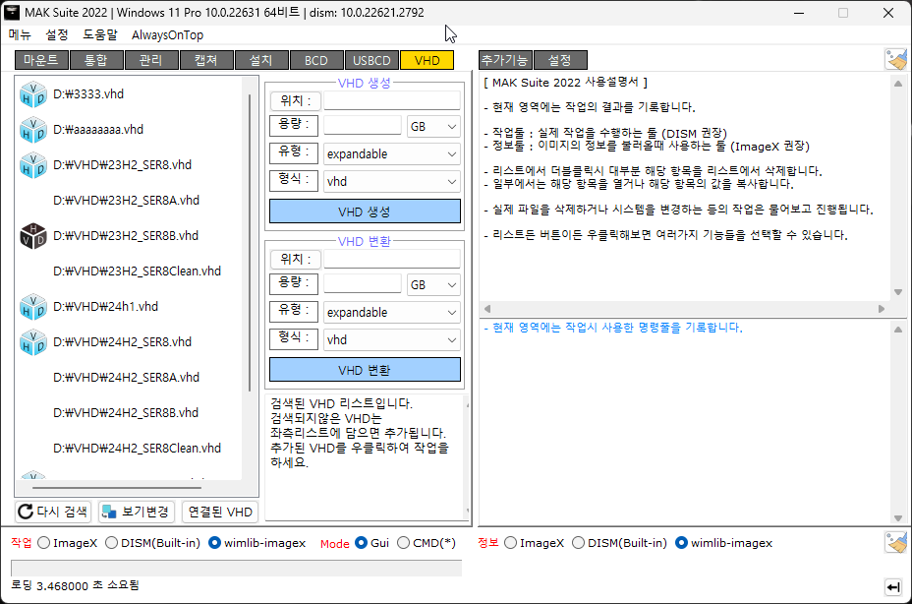The image size is (912, 604).
Task: Select D:\VHD\24H2_SER8B.vhd in list
Action: [126, 413]
